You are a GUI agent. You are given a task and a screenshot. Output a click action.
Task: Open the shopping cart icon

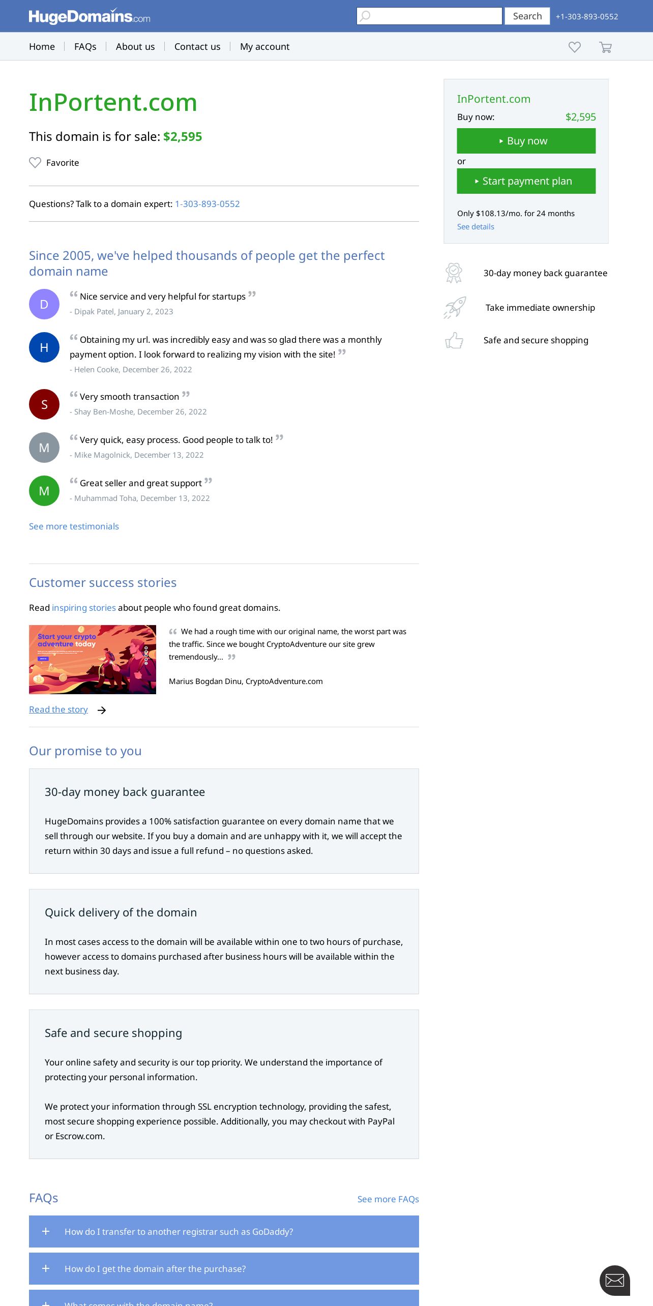[605, 47]
